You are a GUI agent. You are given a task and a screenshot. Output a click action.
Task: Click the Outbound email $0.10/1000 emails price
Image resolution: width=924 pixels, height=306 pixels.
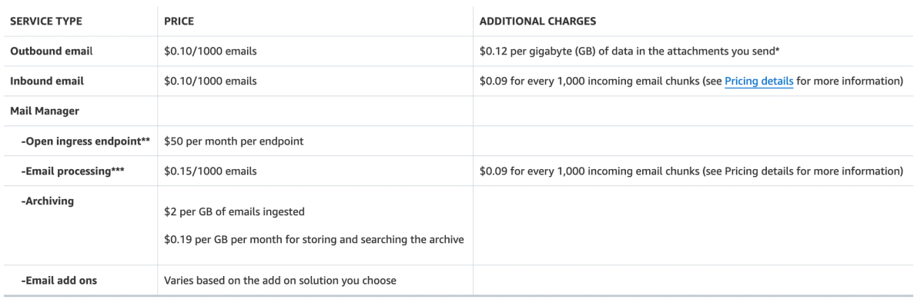point(210,51)
